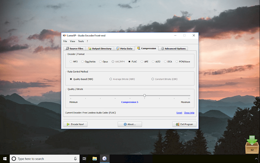Go to the Advanced Options tab
Viewport: 260px width, 163px height.
tap(173, 49)
